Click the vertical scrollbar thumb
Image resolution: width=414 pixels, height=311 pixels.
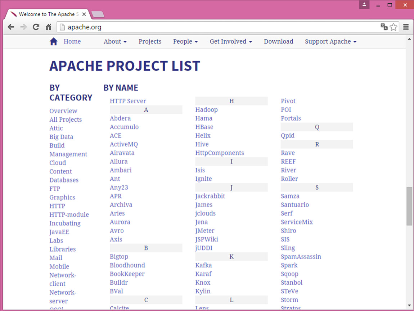409,206
